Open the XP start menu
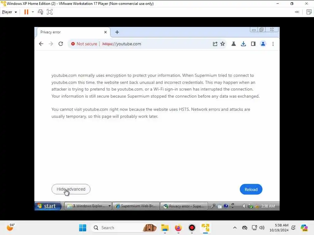 (x=48, y=206)
